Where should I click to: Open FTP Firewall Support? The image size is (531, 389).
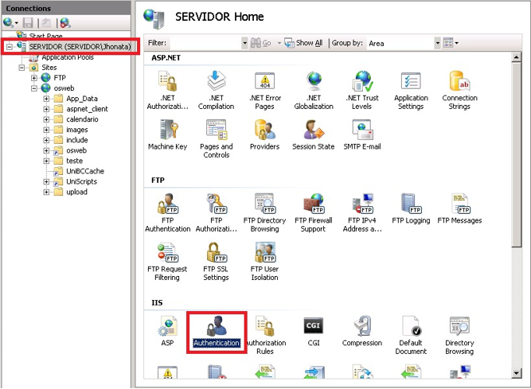click(314, 212)
